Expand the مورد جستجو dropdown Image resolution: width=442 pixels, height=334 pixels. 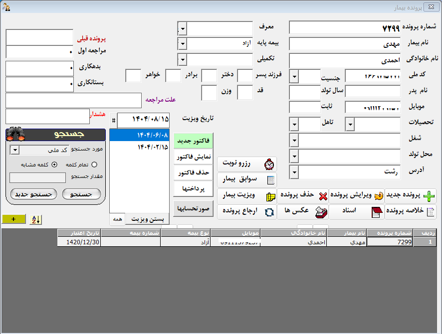[x=14, y=150]
